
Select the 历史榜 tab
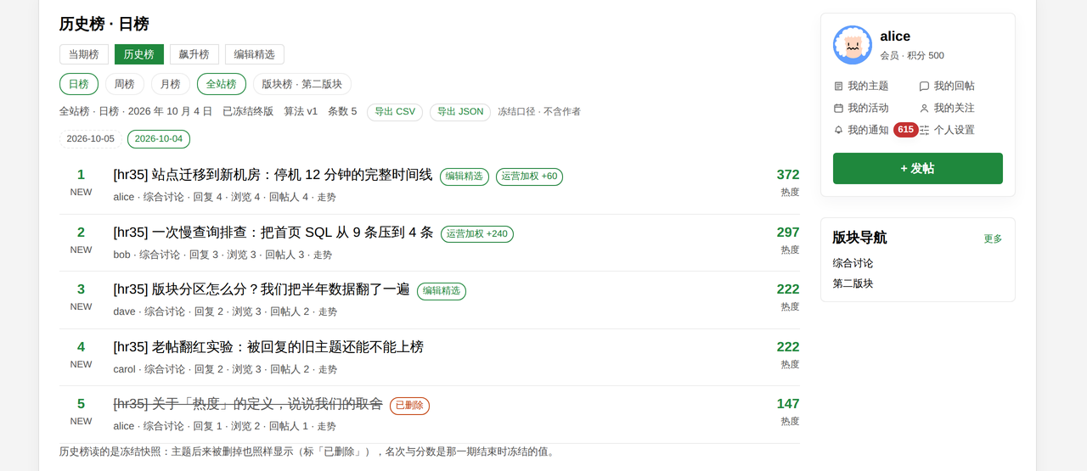(x=139, y=54)
